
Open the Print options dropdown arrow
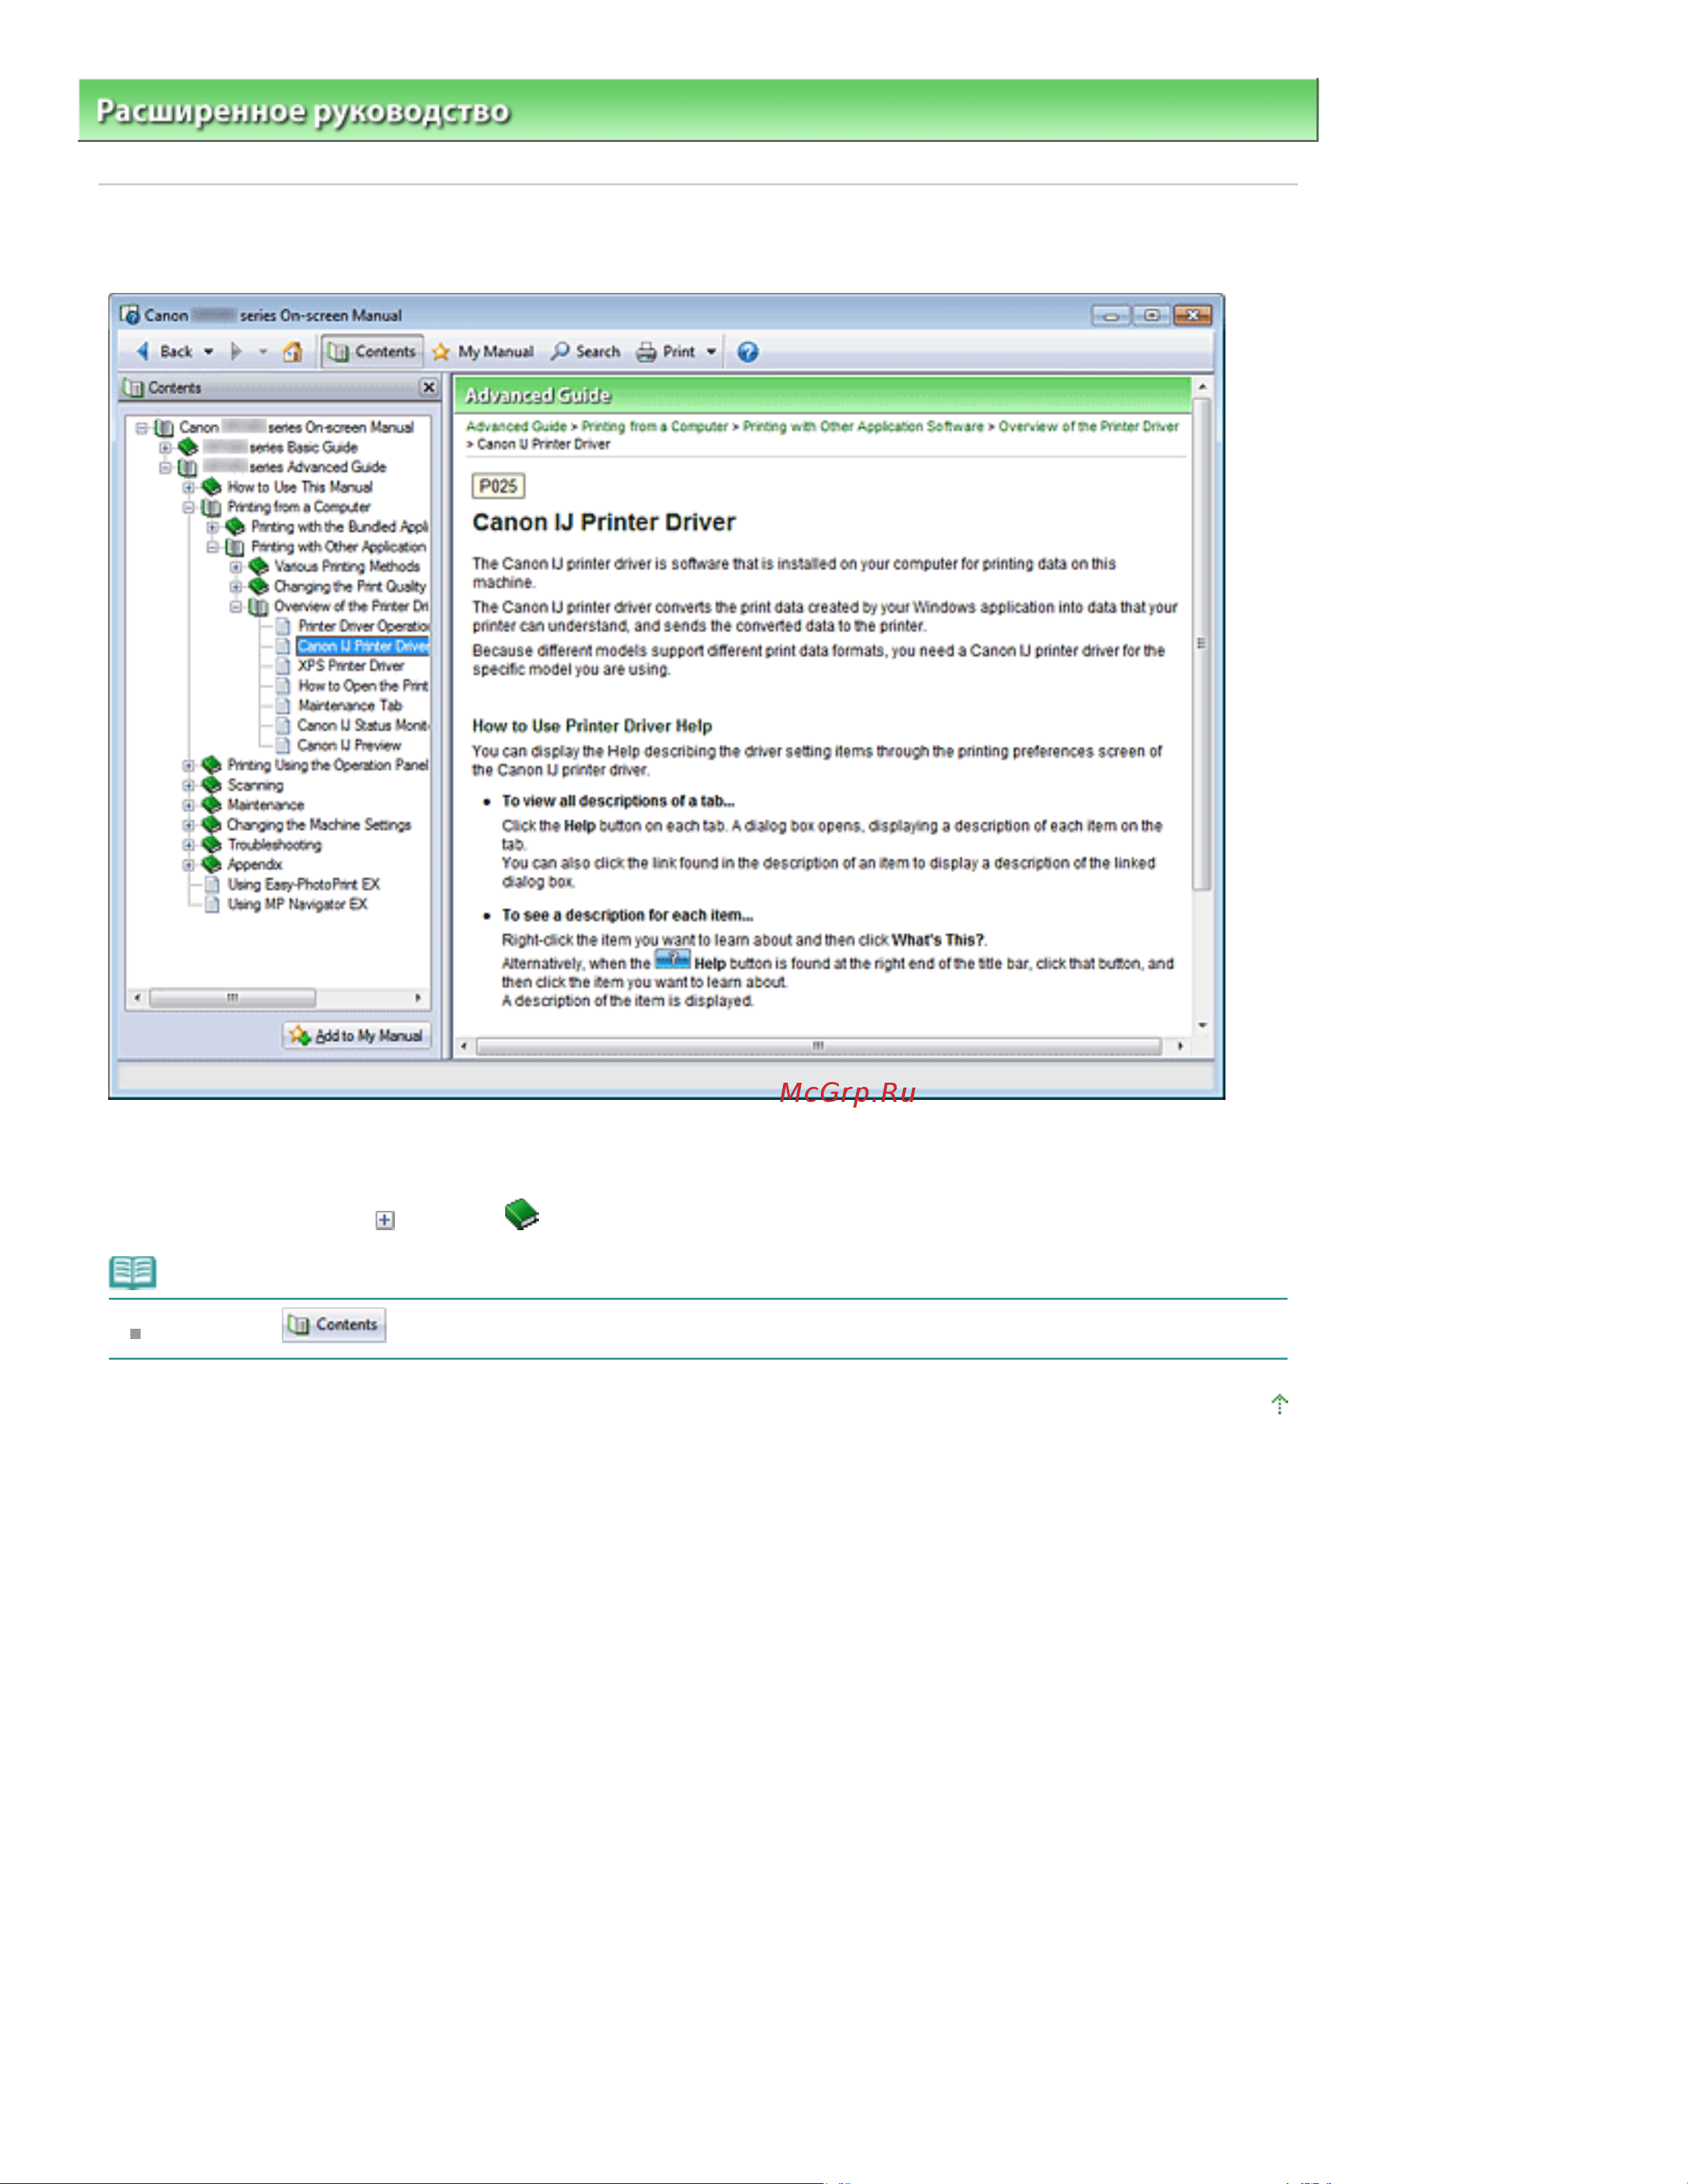711,352
